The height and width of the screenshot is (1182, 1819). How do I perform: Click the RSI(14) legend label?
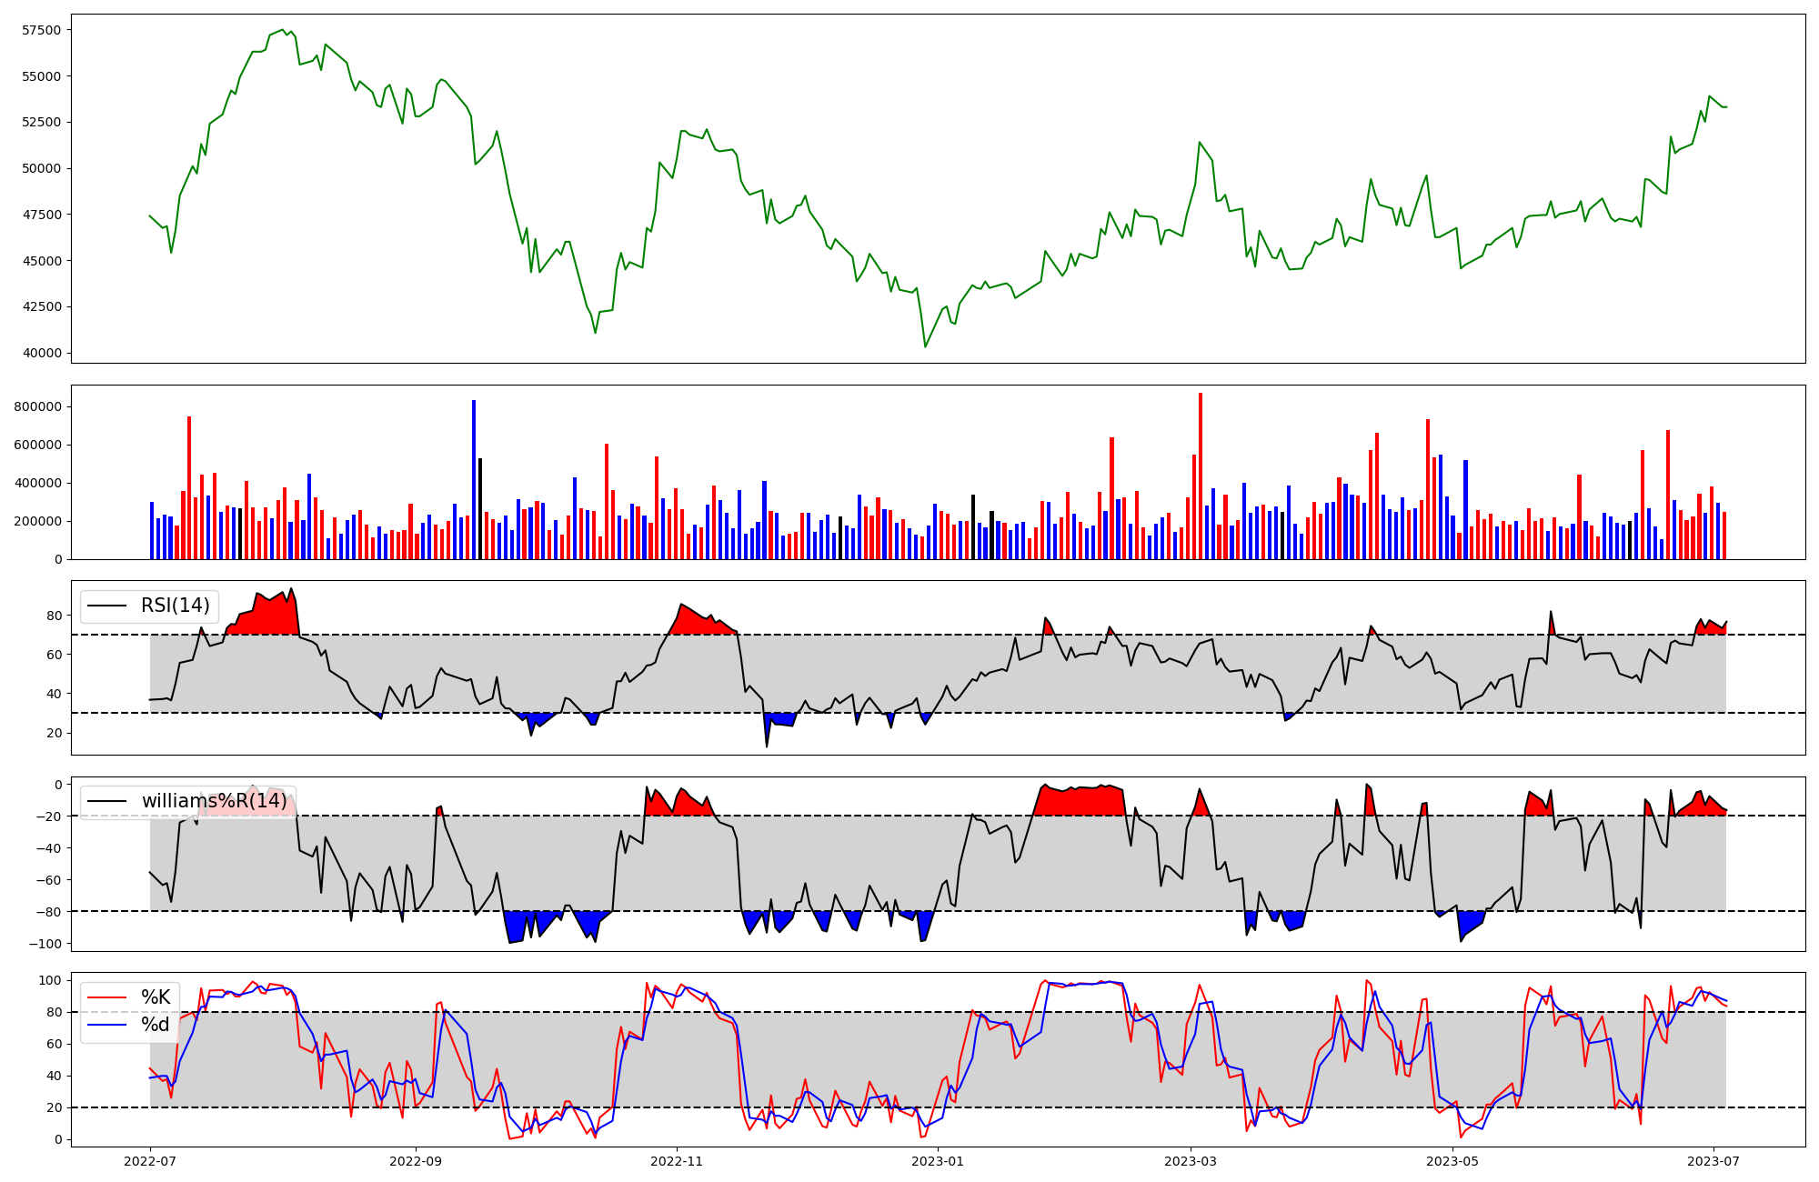coord(175,606)
